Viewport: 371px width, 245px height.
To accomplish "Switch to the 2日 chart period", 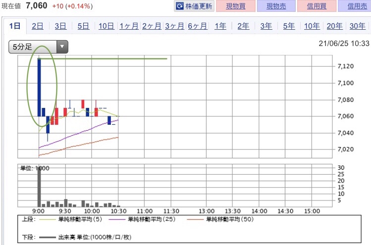I will pyautogui.click(x=38, y=26).
